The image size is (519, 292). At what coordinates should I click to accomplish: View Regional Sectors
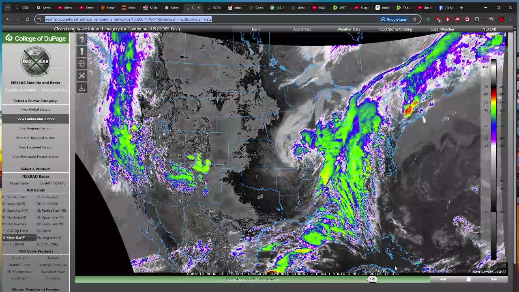point(36,128)
